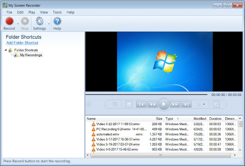The width and height of the screenshot is (245, 166).
Task: Click VLC icon of Video 5-17-2017 file
Action: coord(93,139)
